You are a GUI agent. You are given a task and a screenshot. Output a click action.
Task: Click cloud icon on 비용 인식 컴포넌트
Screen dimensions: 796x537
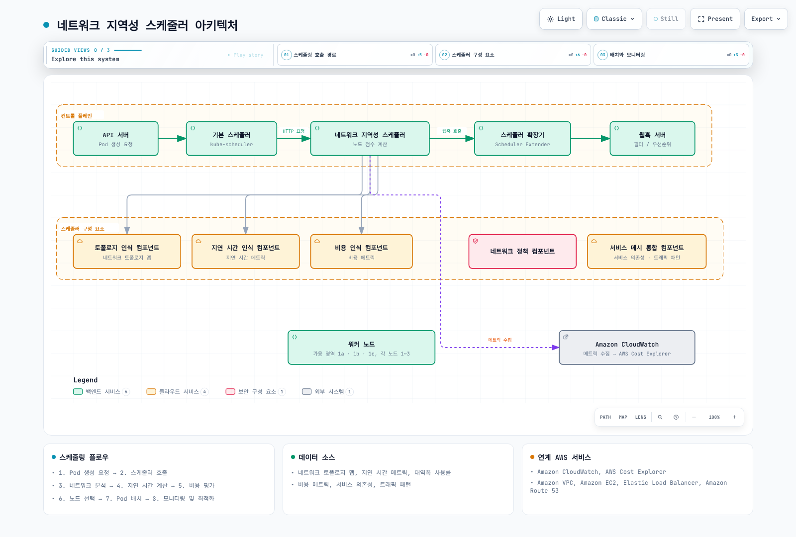(x=317, y=241)
